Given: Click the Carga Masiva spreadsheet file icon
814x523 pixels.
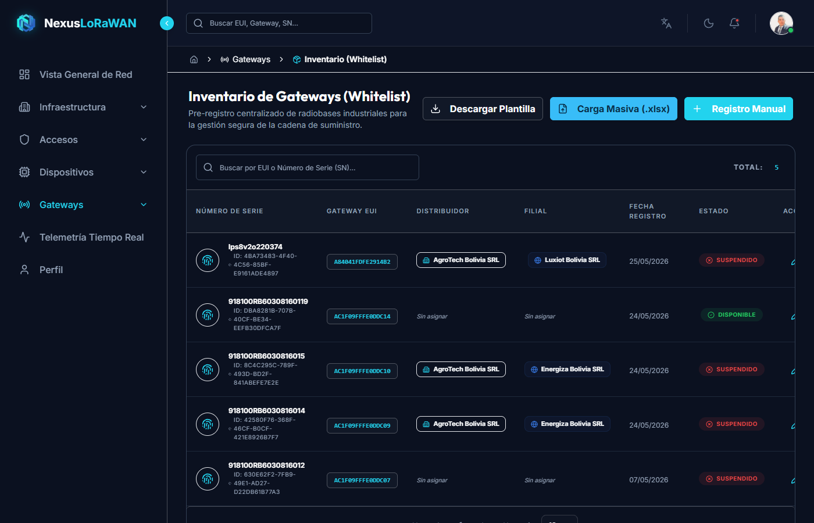Looking at the screenshot, I should click(x=563, y=109).
